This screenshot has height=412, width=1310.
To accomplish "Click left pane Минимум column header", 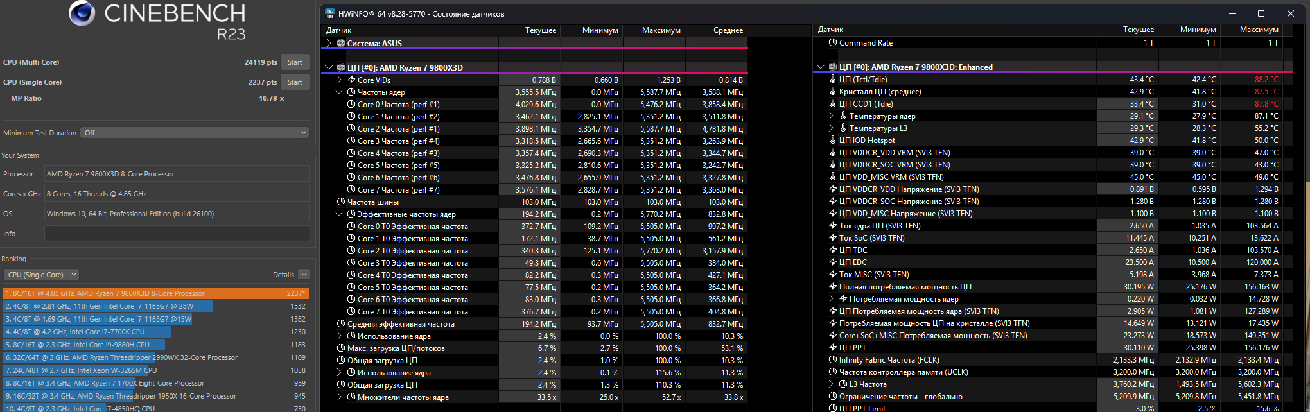I will (592, 30).
